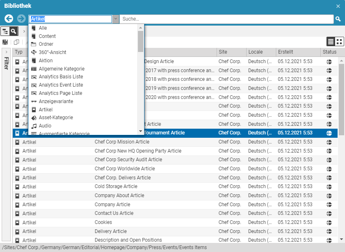Choose 360°-Ansicht in dropdown list

(52, 52)
